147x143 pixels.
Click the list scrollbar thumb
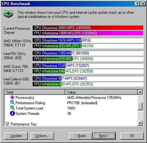140,107
